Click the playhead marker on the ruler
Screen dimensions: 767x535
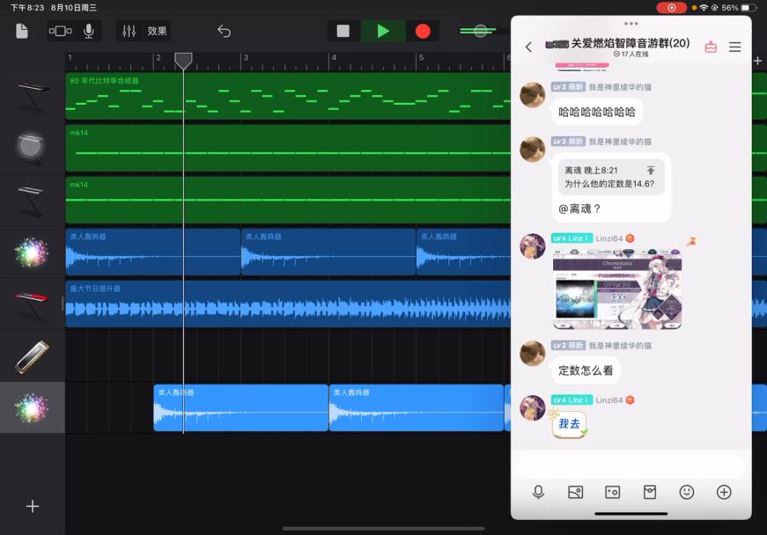183,60
